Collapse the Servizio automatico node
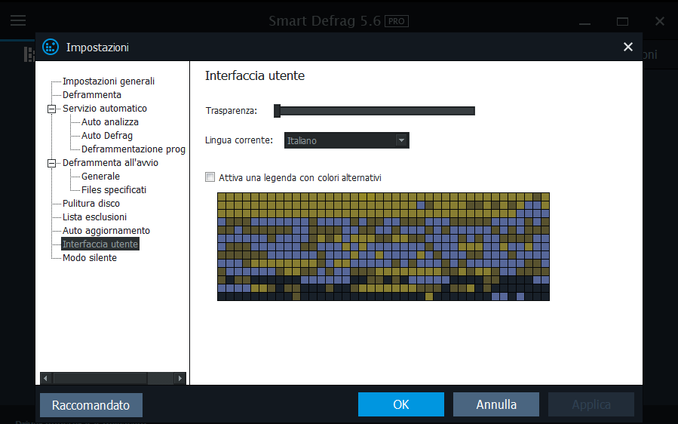 coord(51,109)
